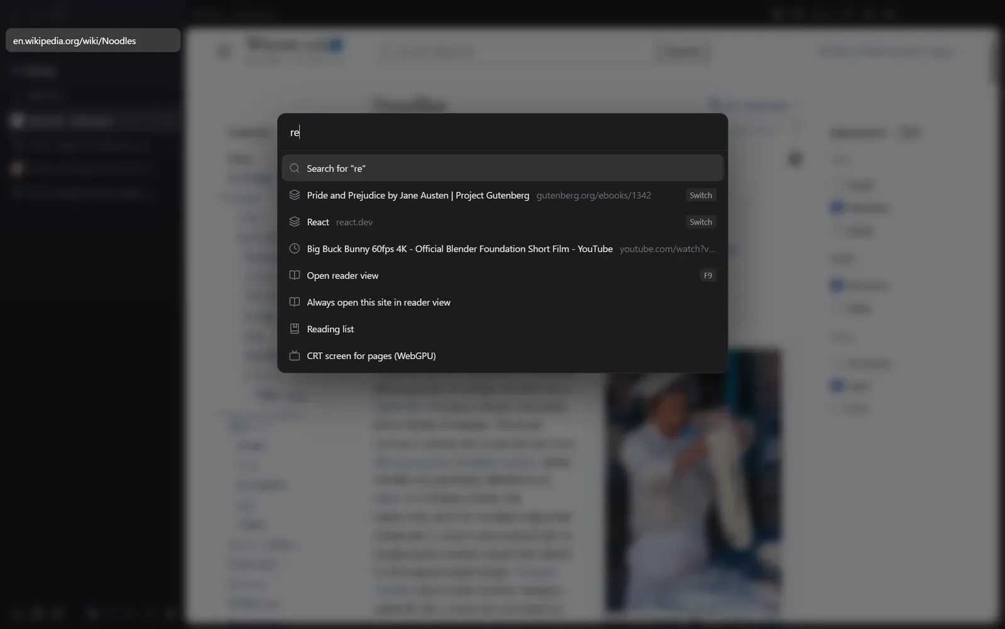Click book icon for Always open in reader view
Screen dimensions: 1005x629
click(295, 302)
